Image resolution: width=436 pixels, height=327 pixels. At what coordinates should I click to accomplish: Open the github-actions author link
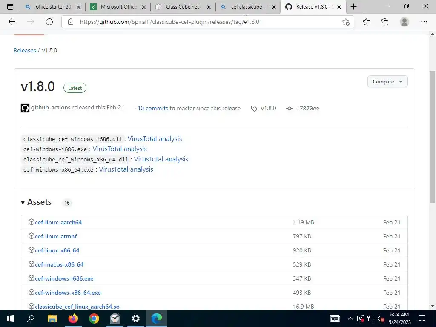pos(51,108)
